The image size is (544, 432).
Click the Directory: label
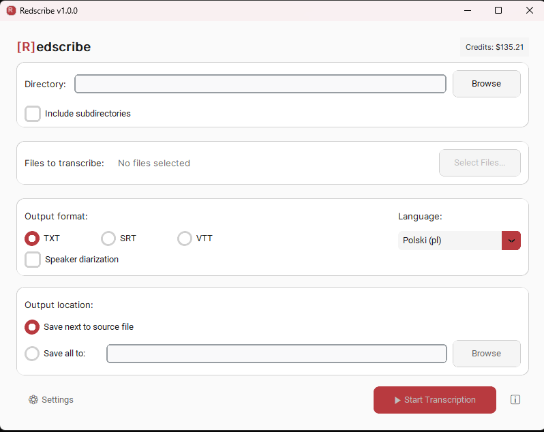tap(45, 84)
